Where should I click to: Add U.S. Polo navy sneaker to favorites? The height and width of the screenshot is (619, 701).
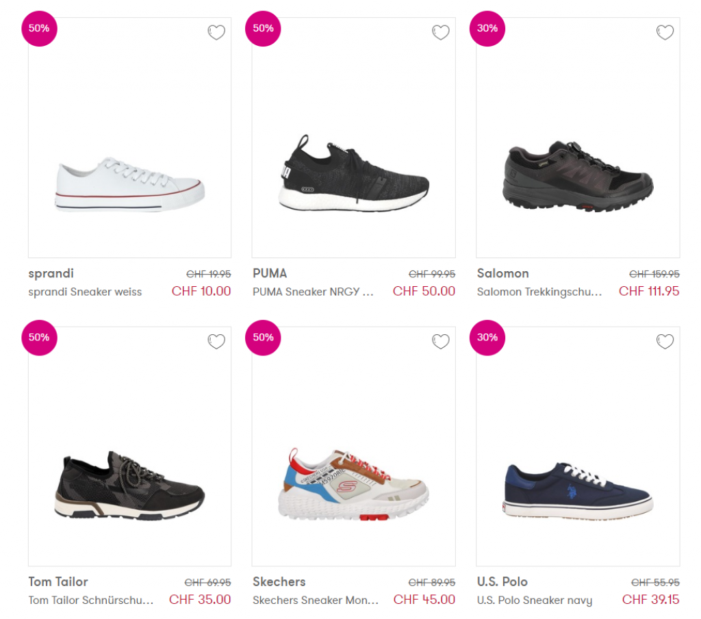[x=665, y=341]
